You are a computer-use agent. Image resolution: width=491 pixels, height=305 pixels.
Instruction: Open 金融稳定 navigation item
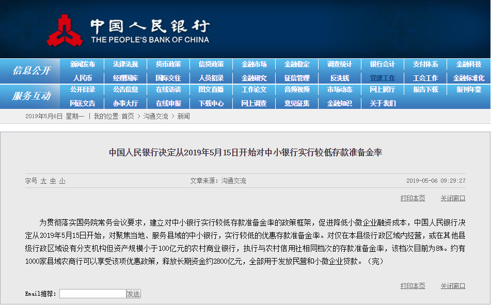coord(297,64)
